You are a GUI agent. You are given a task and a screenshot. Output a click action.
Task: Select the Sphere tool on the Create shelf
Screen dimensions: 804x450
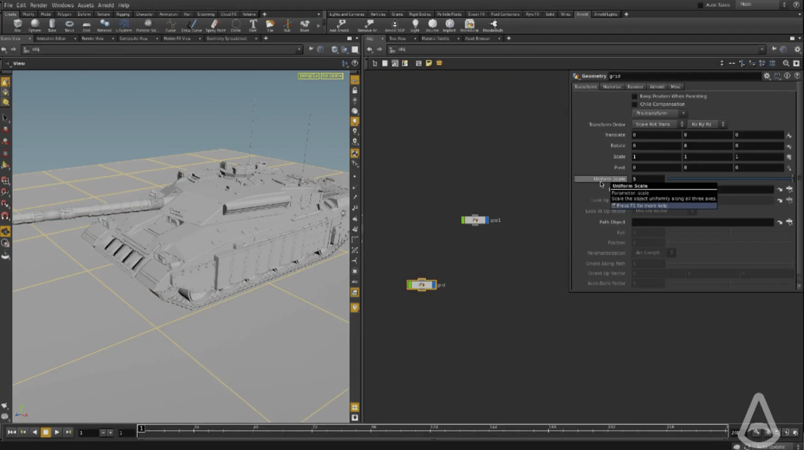[x=35, y=25]
